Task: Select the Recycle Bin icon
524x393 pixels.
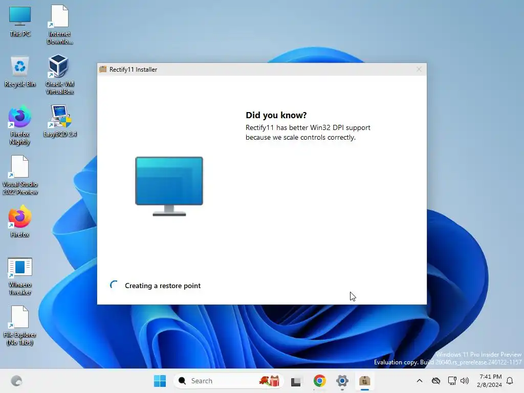Action: (x=20, y=72)
